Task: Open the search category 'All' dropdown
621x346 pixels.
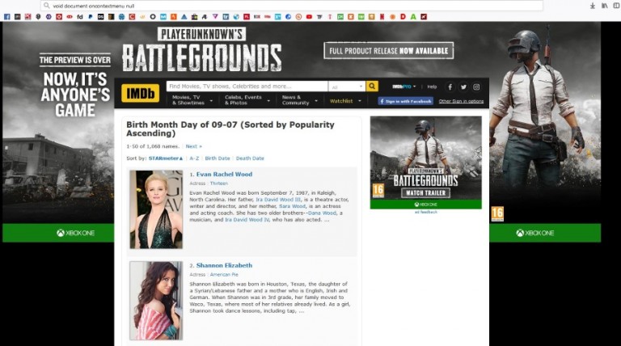Action: click(x=346, y=86)
